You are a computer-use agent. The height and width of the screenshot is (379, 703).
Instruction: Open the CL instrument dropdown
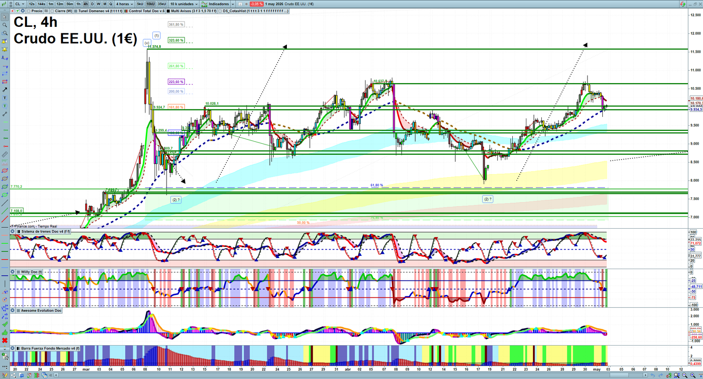pos(20,4)
